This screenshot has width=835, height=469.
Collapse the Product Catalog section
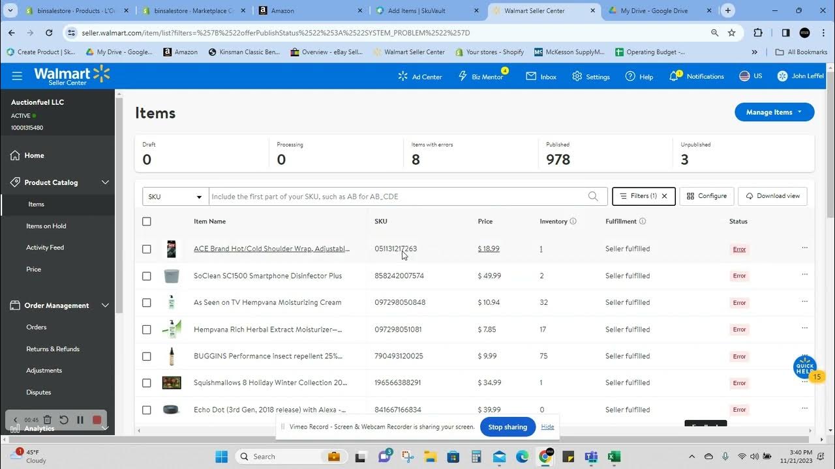coord(105,182)
